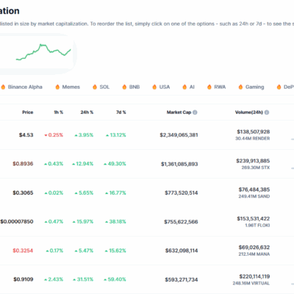Click the flame icon beside Binance Alpha

[x=3, y=87]
